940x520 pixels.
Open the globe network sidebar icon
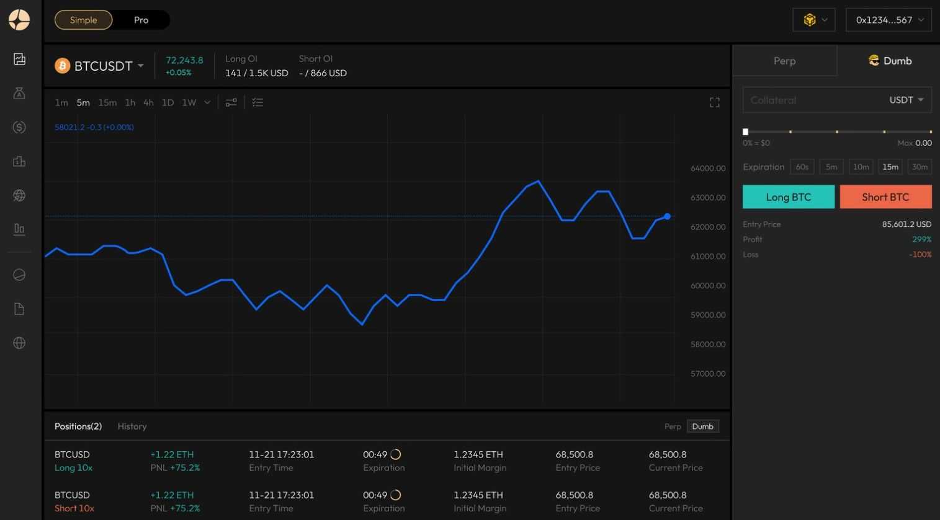point(19,195)
